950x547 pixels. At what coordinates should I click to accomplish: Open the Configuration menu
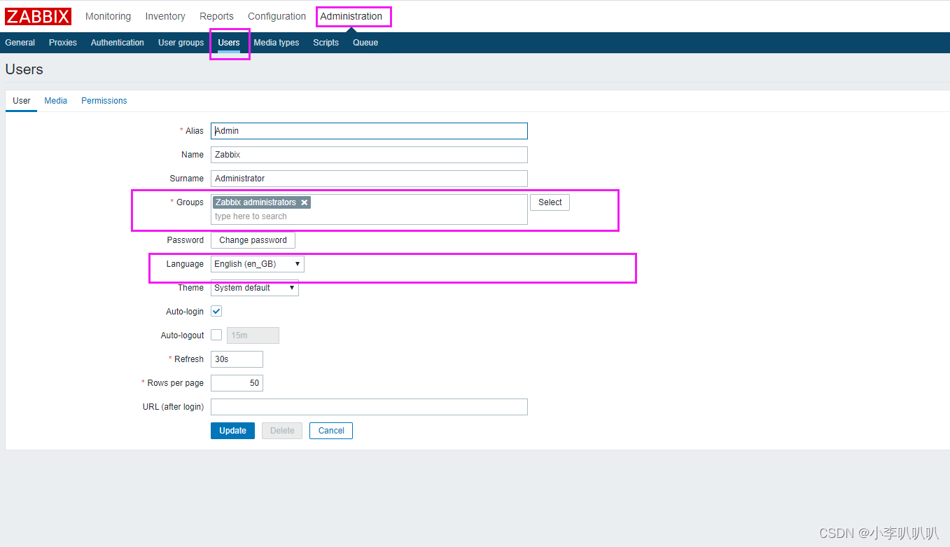point(277,16)
